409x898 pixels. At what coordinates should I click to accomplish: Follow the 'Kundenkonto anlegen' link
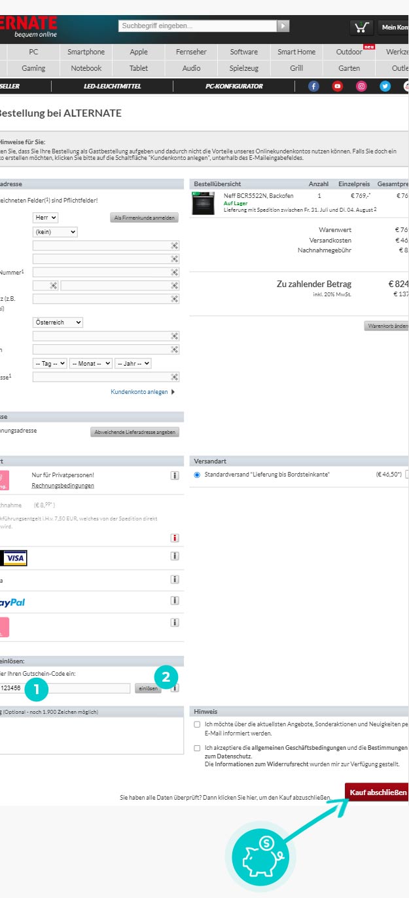[x=139, y=392]
